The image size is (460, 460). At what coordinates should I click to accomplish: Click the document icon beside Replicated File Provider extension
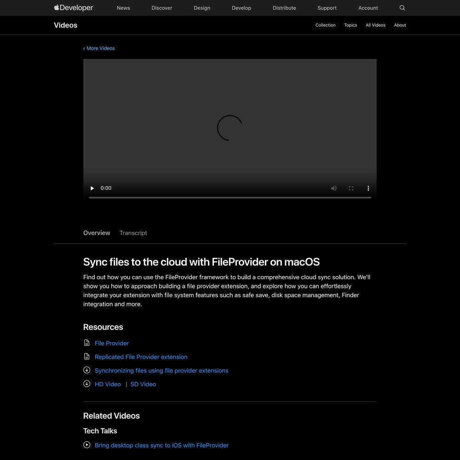[x=86, y=356]
